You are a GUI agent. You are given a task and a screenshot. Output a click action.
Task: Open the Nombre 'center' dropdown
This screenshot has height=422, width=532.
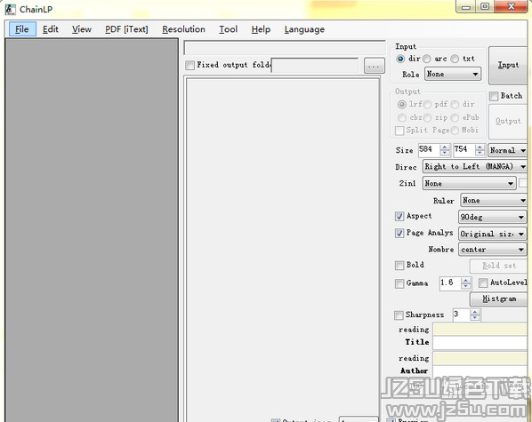point(492,250)
